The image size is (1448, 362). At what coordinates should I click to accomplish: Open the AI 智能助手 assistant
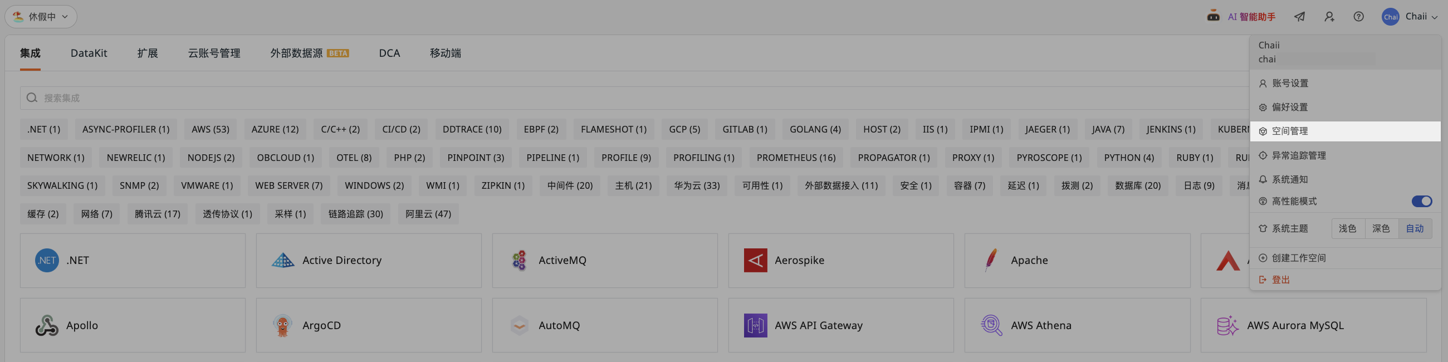pyautogui.click(x=1241, y=16)
